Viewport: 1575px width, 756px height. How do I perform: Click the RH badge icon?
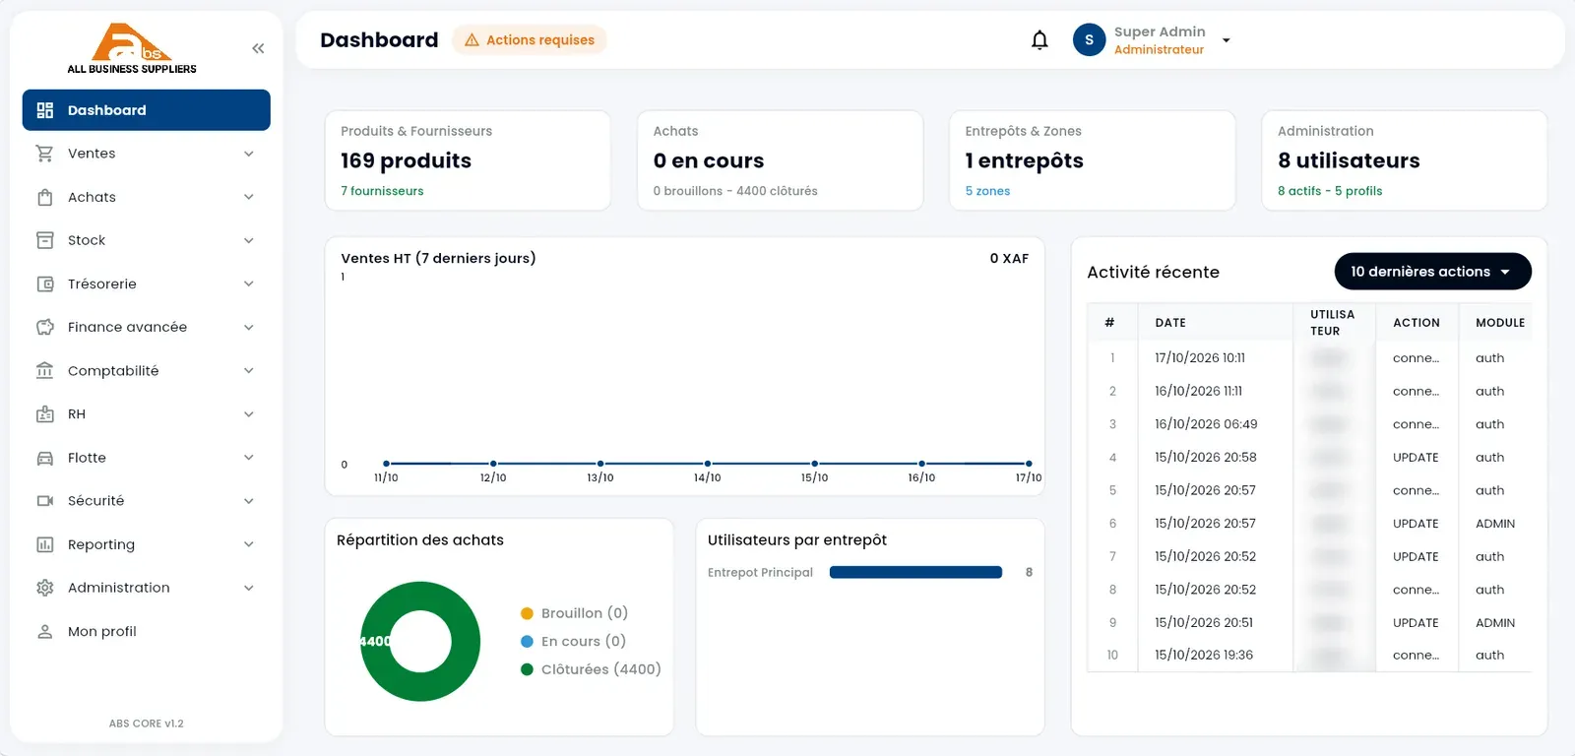(44, 414)
